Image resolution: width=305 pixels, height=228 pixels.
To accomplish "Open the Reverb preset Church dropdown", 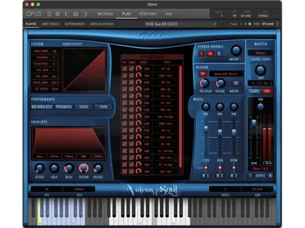I will coord(226,74).
